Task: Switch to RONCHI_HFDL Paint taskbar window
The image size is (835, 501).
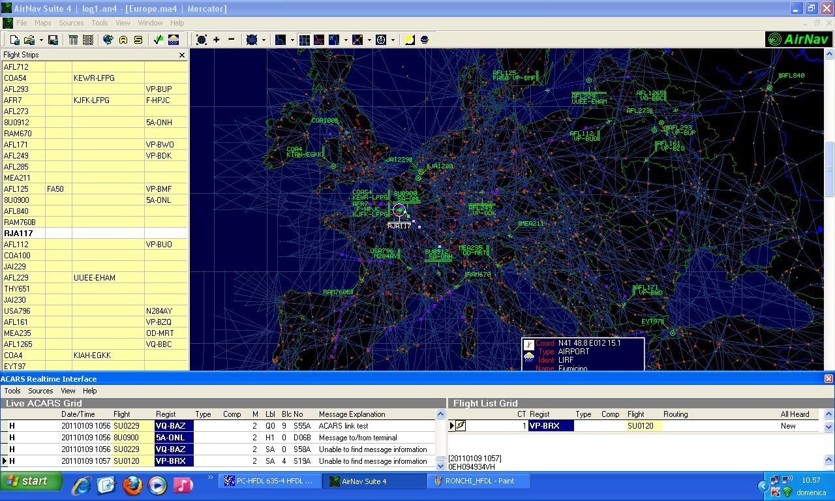Action: (x=479, y=481)
